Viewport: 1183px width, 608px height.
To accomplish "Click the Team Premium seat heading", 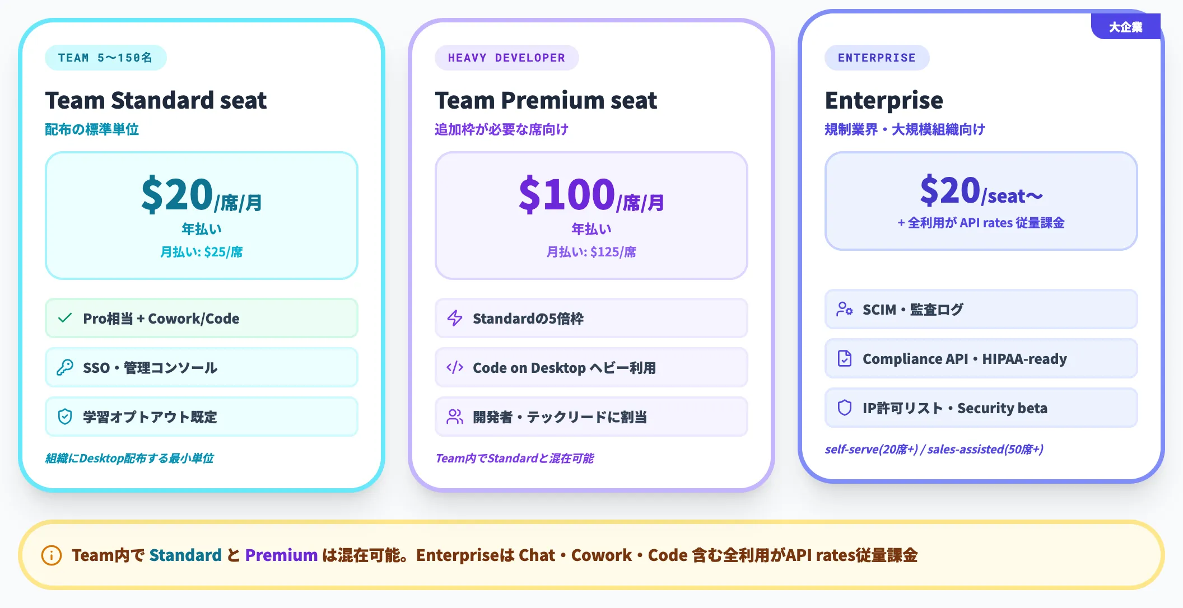I will pos(546,101).
